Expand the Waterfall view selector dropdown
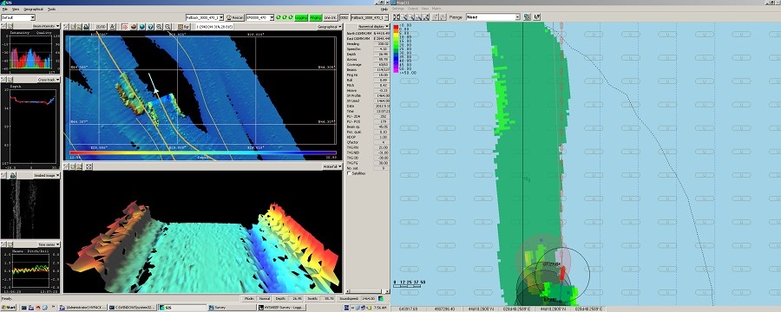 click(332, 166)
